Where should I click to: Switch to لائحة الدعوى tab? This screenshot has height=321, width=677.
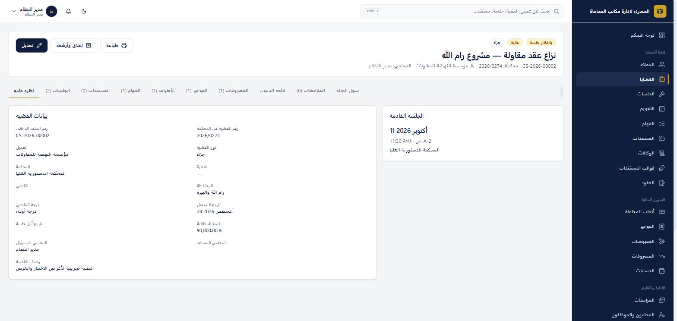tap(272, 91)
